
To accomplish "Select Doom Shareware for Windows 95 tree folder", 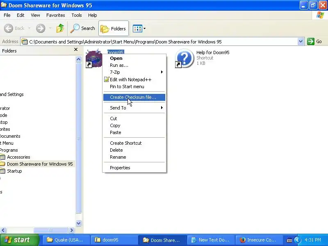I will tap(40, 164).
